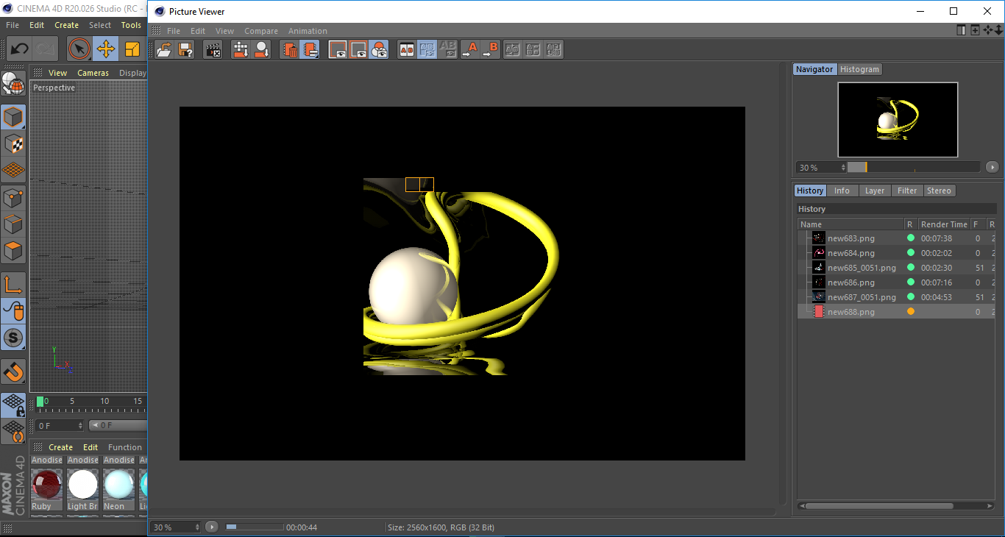The width and height of the screenshot is (1005, 537).
Task: Click bottom 30 % zoom field dropdown
Action: point(176,527)
